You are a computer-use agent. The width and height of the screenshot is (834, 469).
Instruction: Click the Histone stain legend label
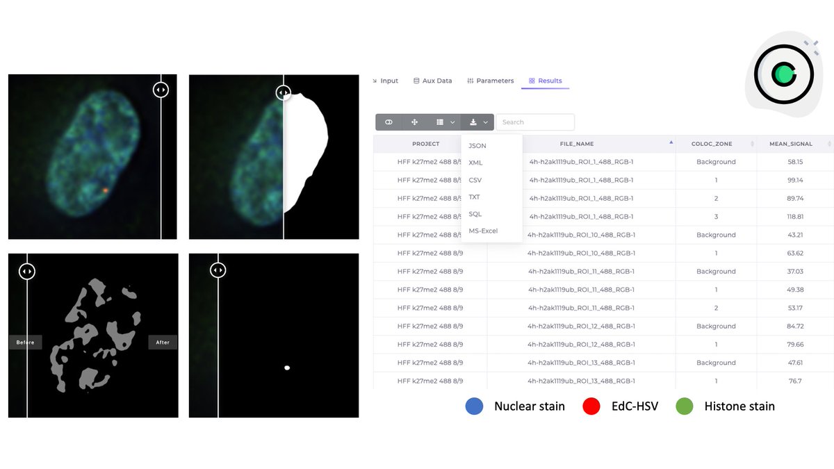coord(739,406)
